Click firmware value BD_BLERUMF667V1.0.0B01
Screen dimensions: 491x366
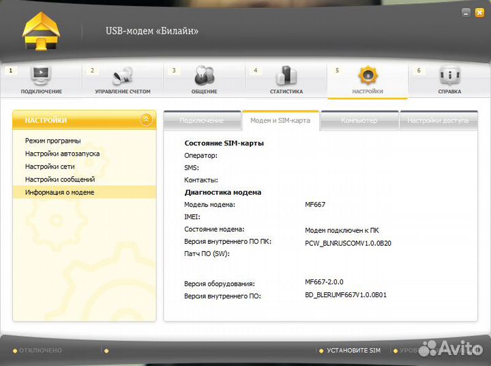tap(346, 295)
